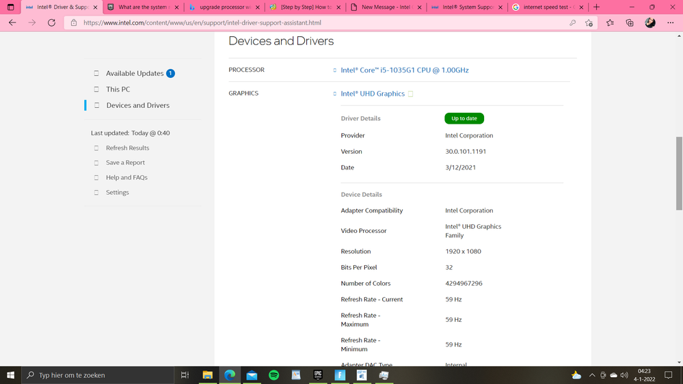683x384 pixels.
Task: Click the Windows search box
Action: click(98, 375)
